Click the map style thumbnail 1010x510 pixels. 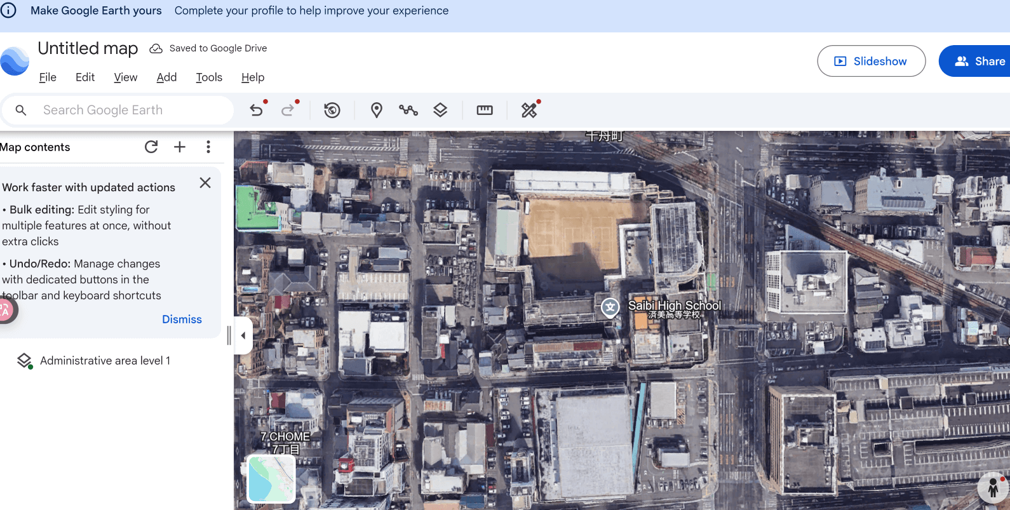(x=271, y=480)
